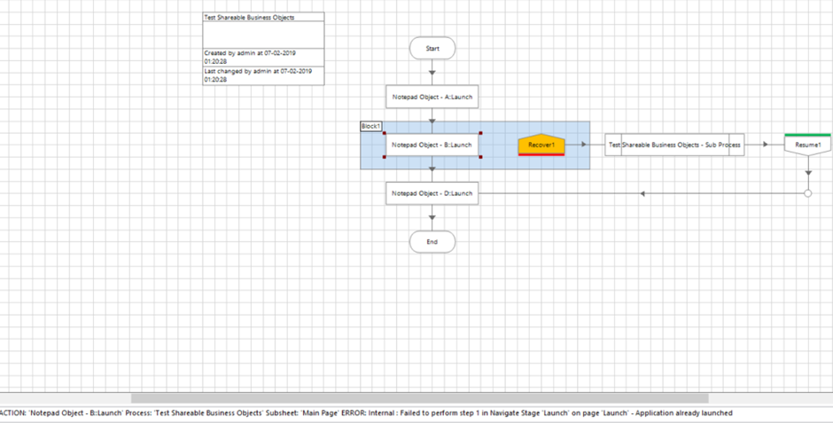
Task: Select the Recover1 stage
Action: (x=541, y=145)
